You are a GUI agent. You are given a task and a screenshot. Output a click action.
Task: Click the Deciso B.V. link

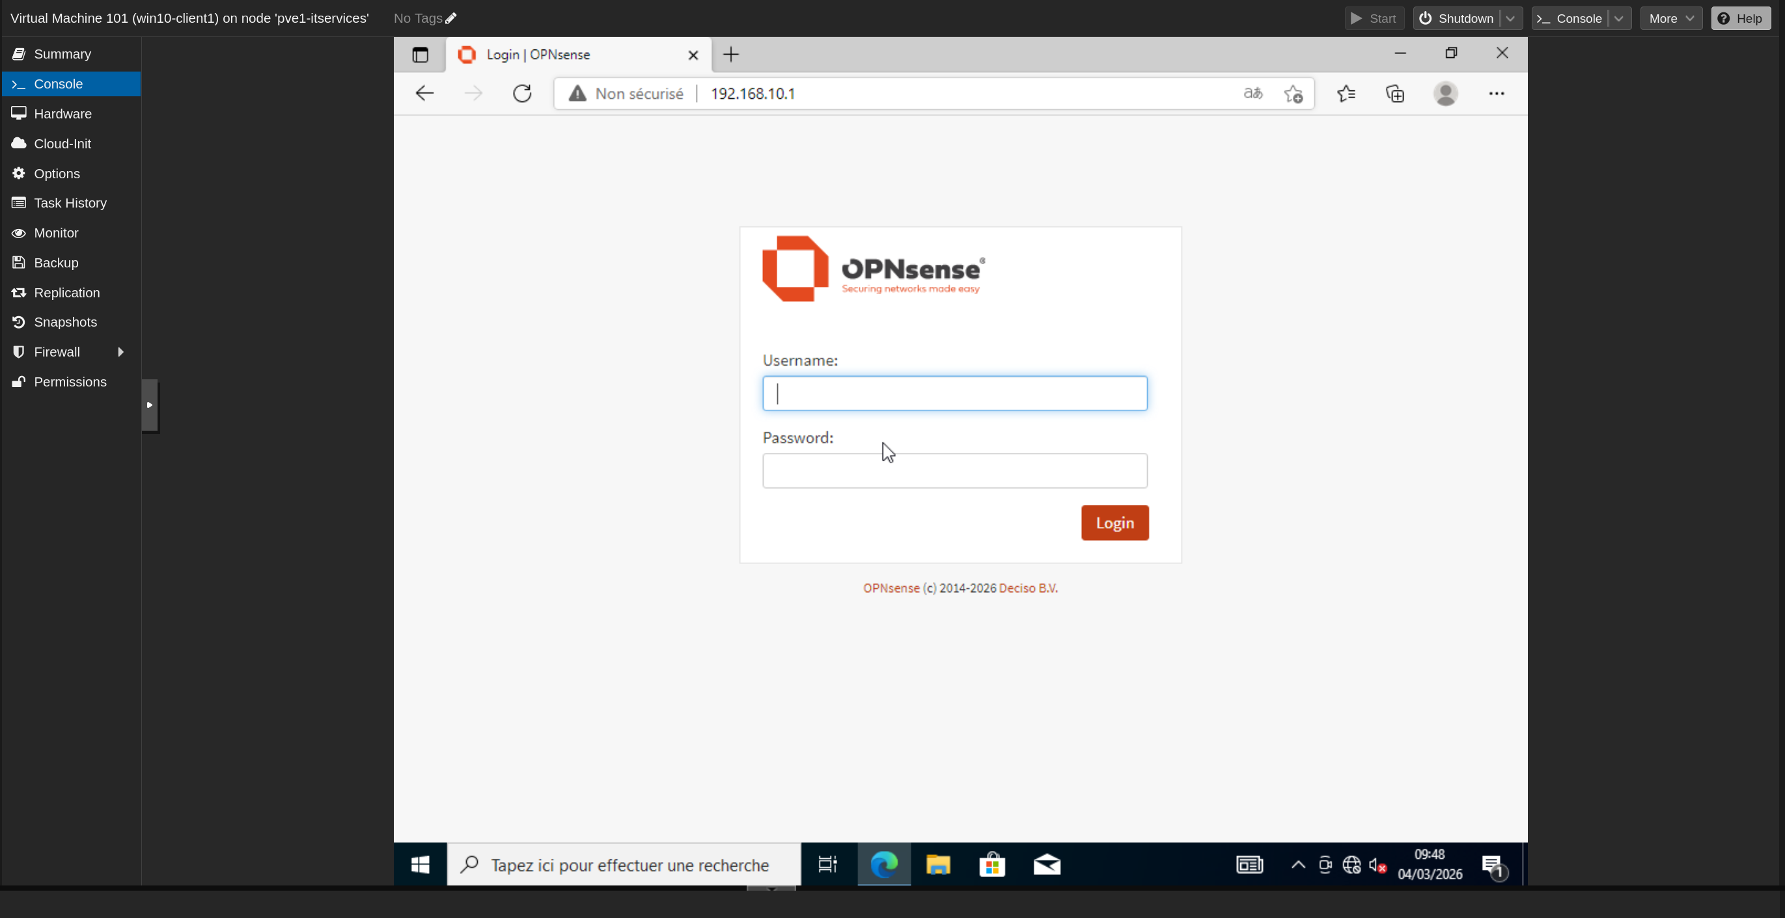(x=1028, y=587)
